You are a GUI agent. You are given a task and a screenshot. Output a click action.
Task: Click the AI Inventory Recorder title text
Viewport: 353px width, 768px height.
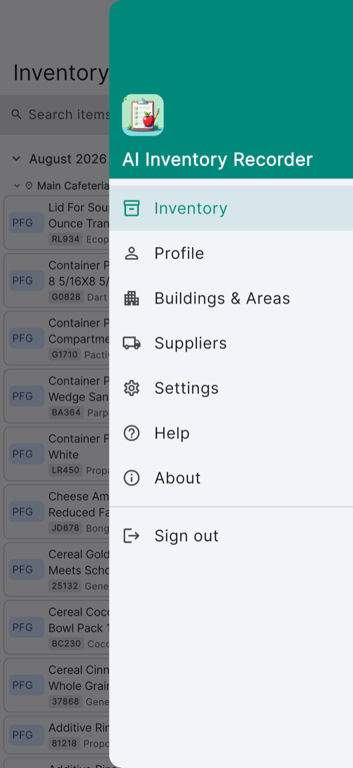tap(217, 159)
